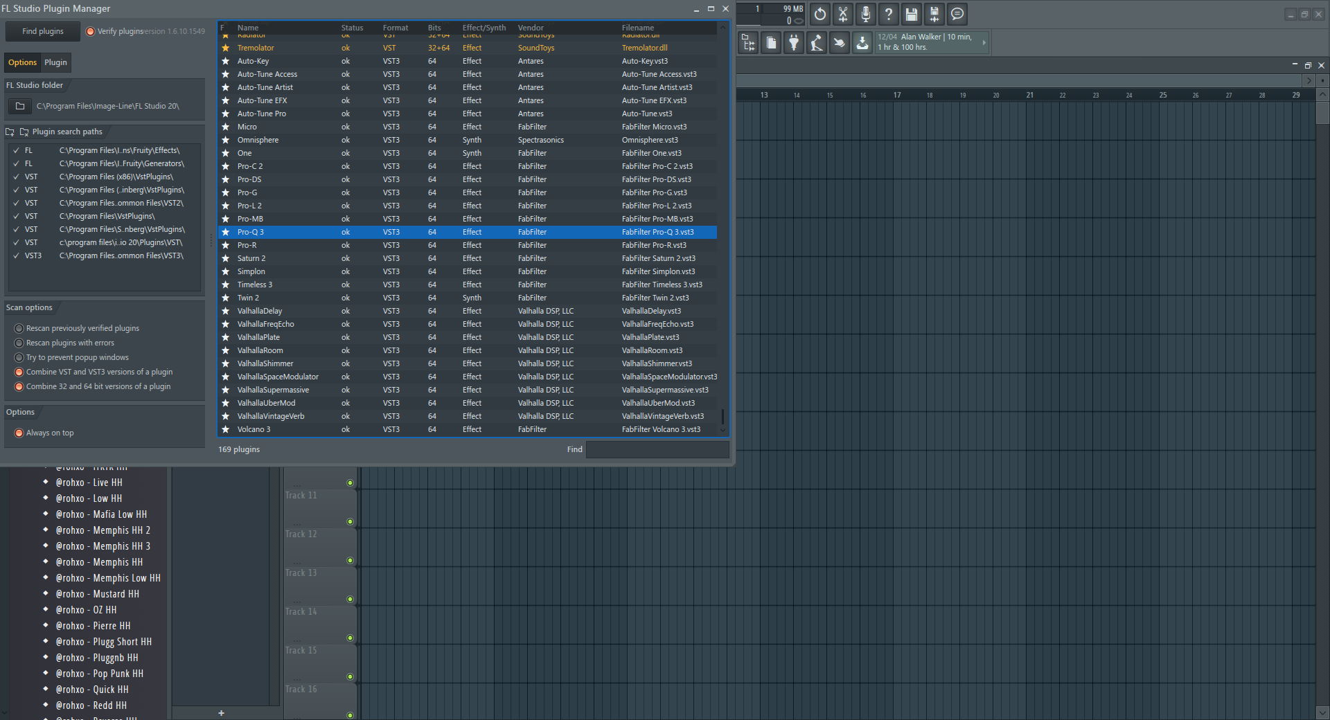
Task: Sort plugins by Format column
Action: point(396,28)
